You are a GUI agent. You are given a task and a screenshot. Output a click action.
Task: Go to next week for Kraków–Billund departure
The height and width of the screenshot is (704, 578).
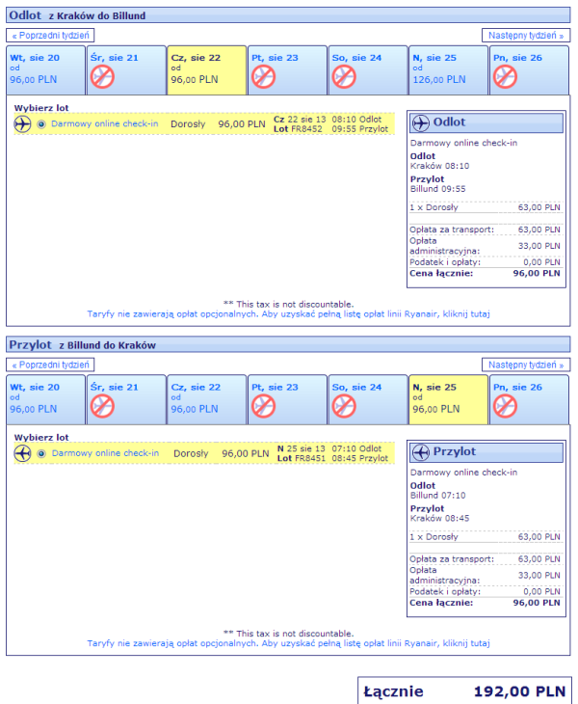526,36
